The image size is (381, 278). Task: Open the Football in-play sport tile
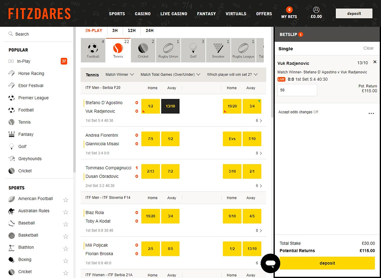click(x=93, y=50)
